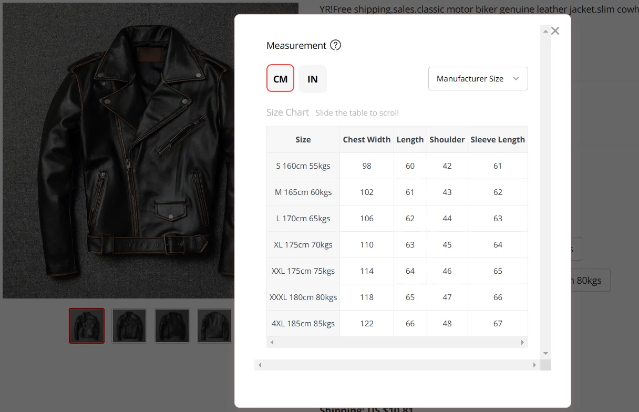
Task: Click the size table's left scroll arrow
Action: point(272,342)
